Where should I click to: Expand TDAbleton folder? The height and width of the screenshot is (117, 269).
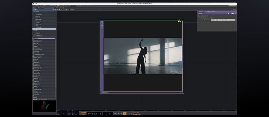(x=35, y=21)
